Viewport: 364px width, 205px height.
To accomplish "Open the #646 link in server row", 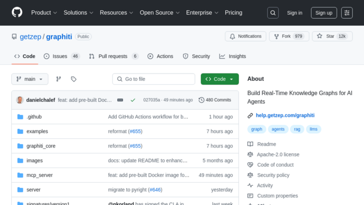I will 155,190.
